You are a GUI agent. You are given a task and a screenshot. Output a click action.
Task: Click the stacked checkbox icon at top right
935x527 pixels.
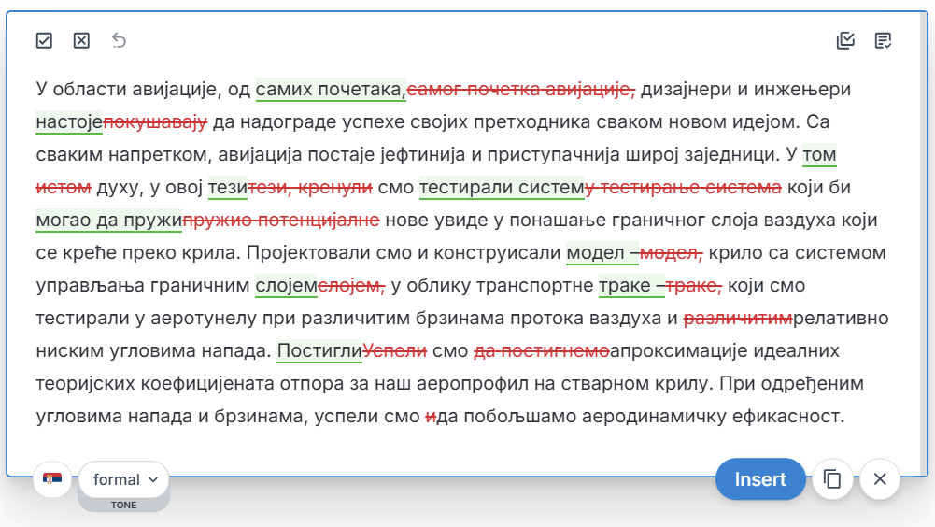pyautogui.click(x=845, y=40)
